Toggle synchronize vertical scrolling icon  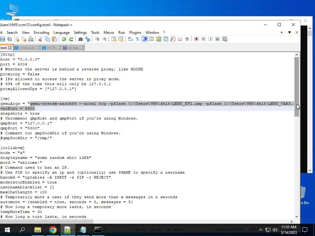(x=114, y=39)
